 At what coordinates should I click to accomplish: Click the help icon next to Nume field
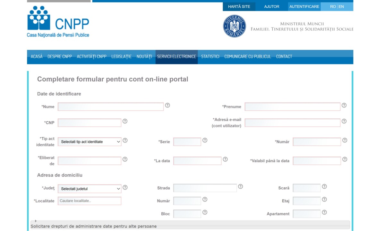point(167,105)
